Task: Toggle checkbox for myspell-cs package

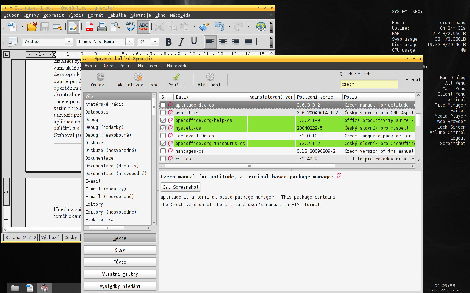Action: 163,128
